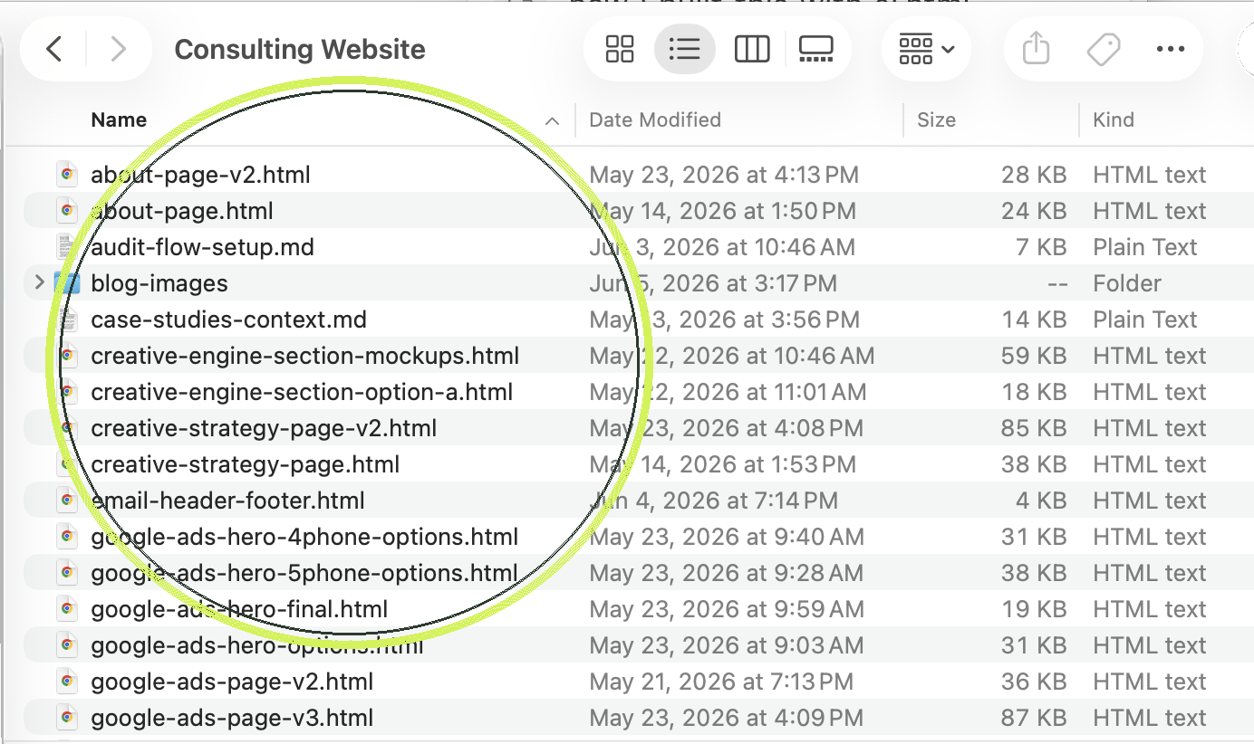This screenshot has height=744, width=1254.
Task: Click the Edit Tags icon
Action: click(x=1103, y=49)
